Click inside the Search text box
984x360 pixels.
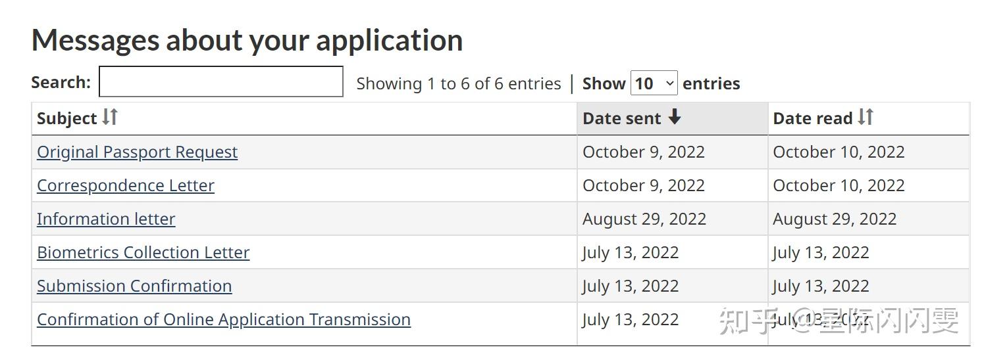(x=221, y=81)
